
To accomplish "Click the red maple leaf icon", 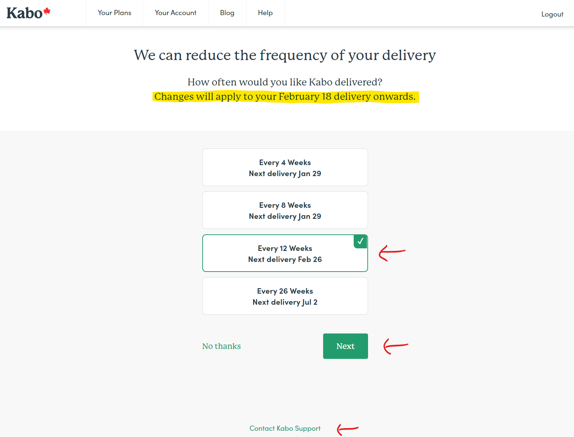I will 47,11.
